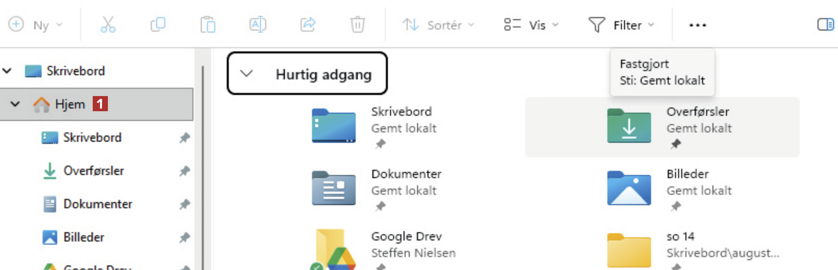The height and width of the screenshot is (270, 838).
Task: Collapse the Hjem tree node
Action: 15,104
